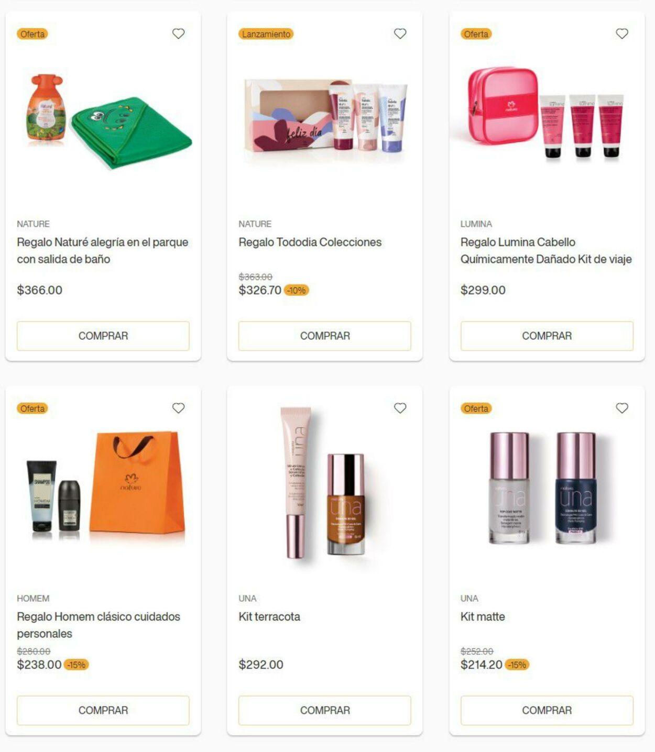655x752 pixels.
Task: View the Tododia gift box image
Action: click(x=325, y=115)
